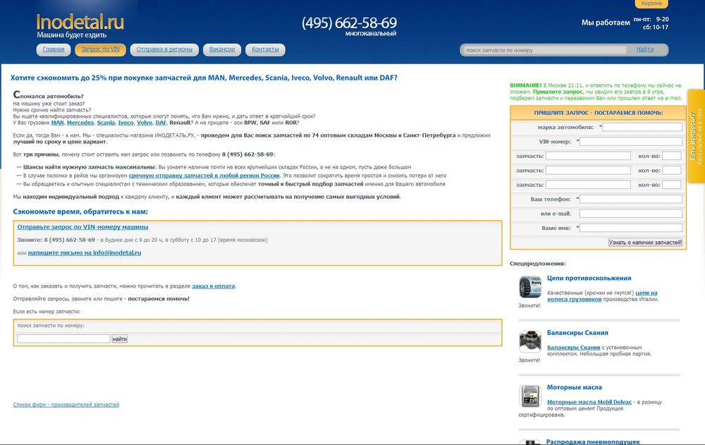Follow цепи на колеса грузовиков link
705x445 pixels.
602,296
